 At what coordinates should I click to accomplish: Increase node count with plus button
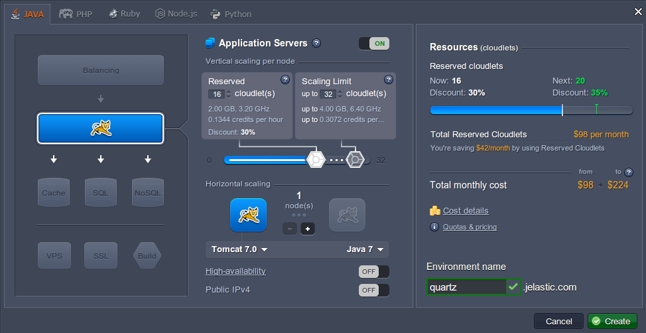pos(308,229)
